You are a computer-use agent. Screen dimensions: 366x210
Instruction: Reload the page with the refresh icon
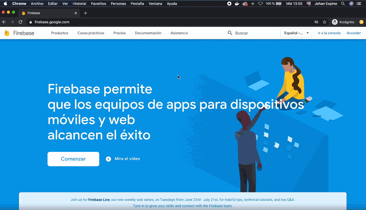pyautogui.click(x=20, y=22)
